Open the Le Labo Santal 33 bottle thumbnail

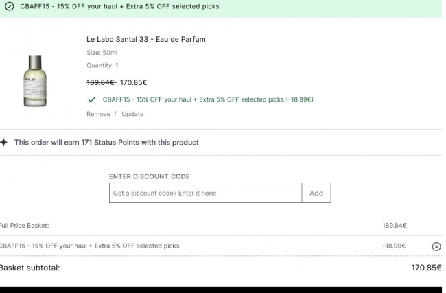tap(35, 81)
